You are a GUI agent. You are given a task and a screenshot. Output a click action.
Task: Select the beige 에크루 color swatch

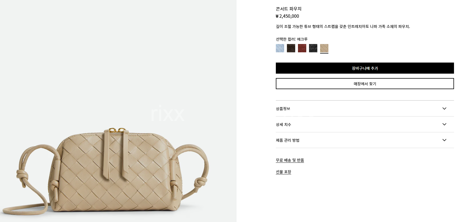(324, 48)
